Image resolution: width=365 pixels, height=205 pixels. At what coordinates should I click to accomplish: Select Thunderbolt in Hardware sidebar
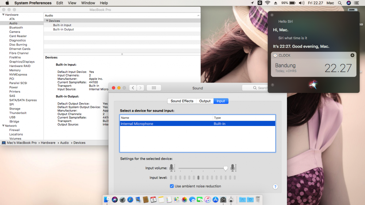pos(18,113)
